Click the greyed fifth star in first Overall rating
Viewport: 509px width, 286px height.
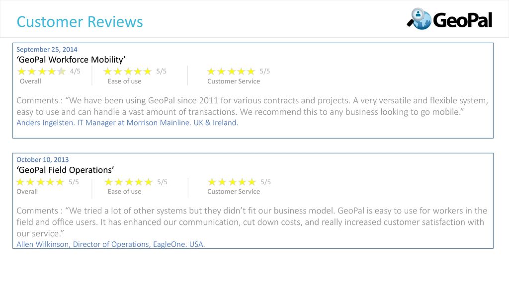point(61,71)
